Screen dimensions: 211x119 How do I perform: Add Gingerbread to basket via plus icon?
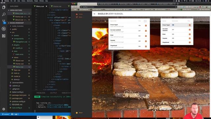146,46
